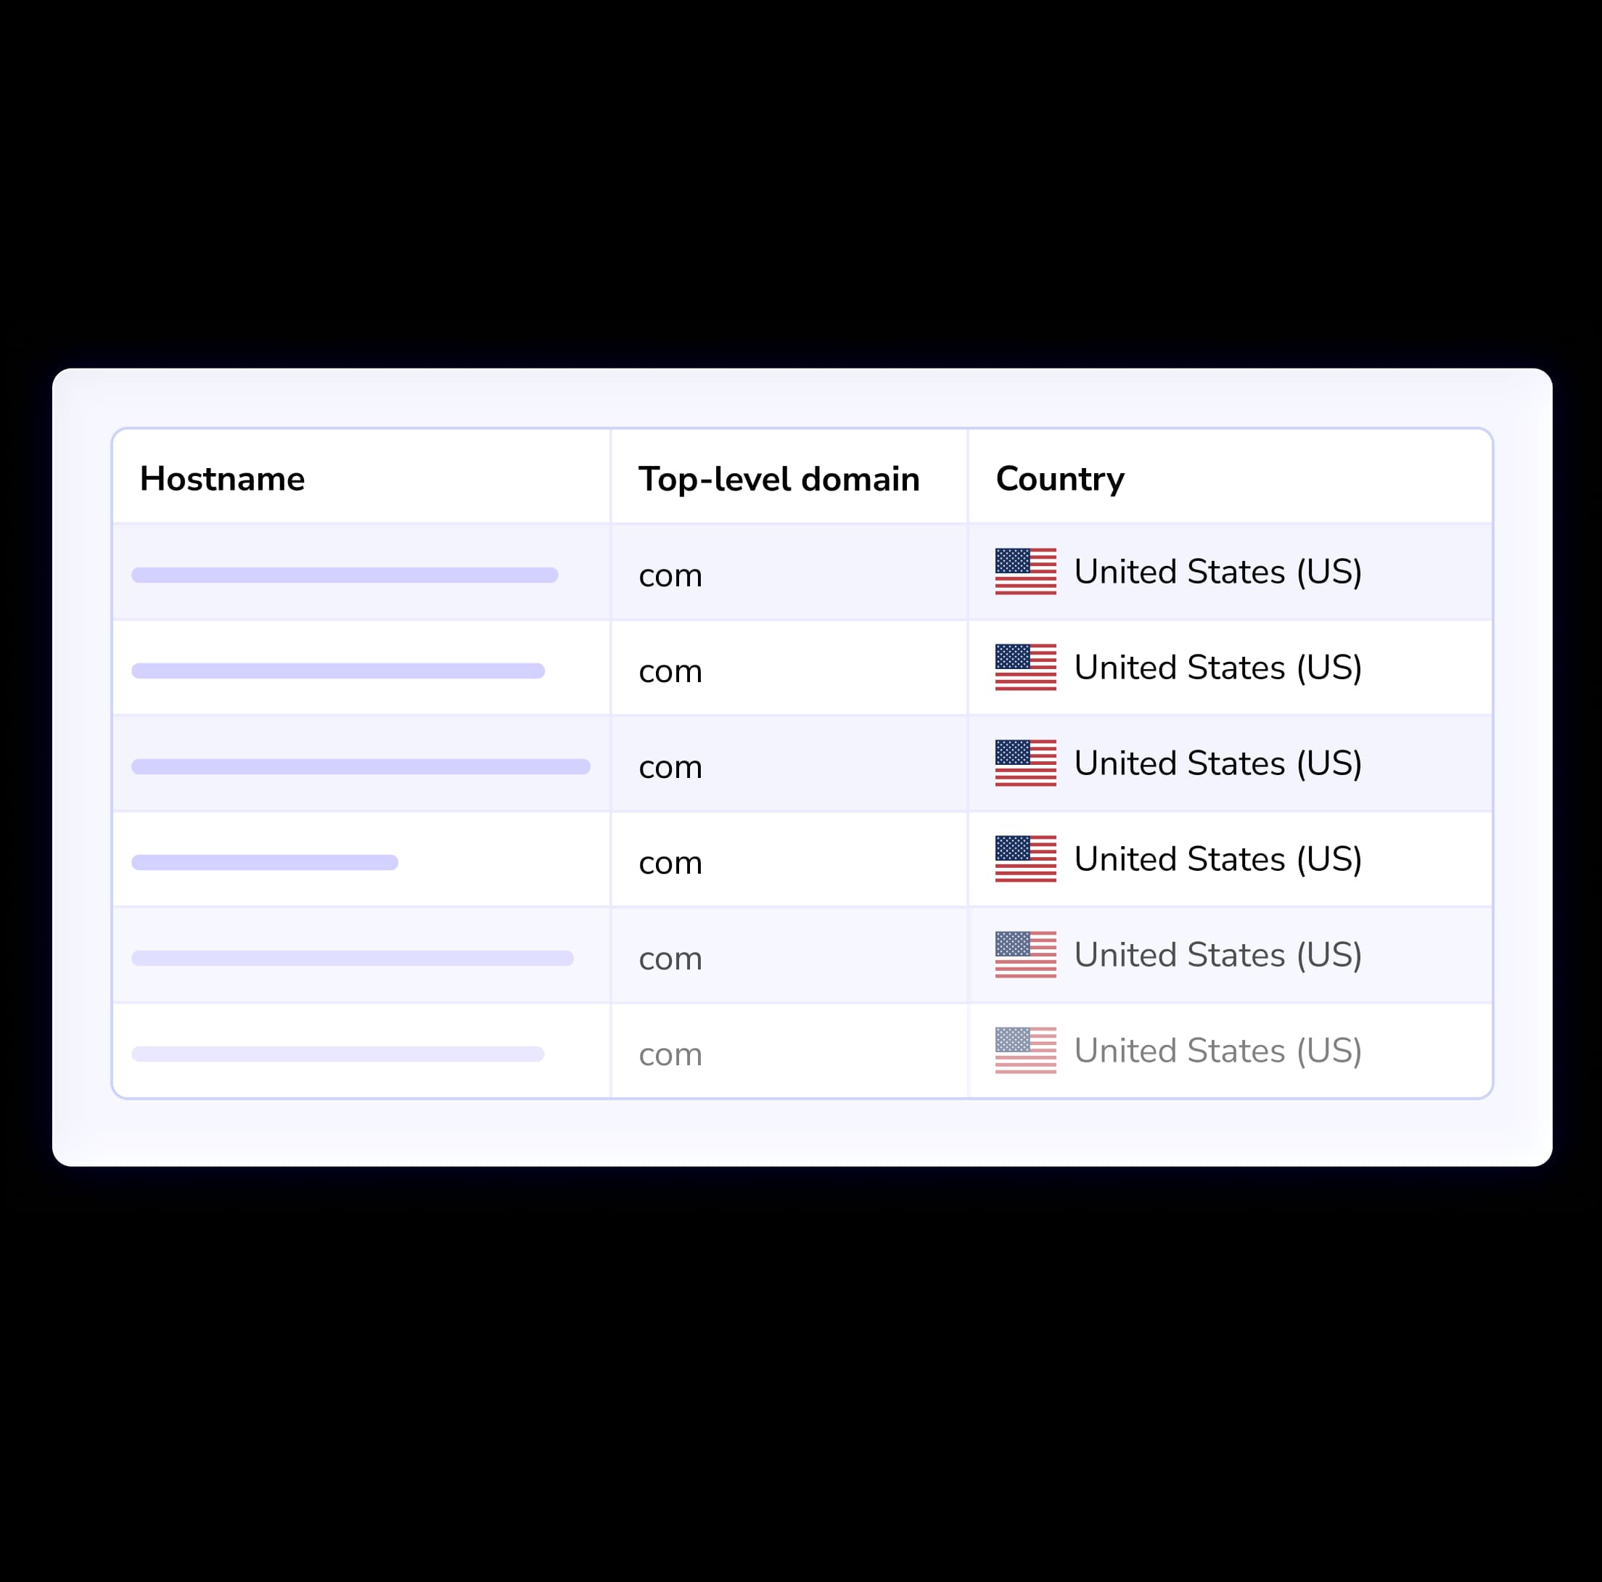Click the faded flag icon in the last row

pos(1024,1051)
